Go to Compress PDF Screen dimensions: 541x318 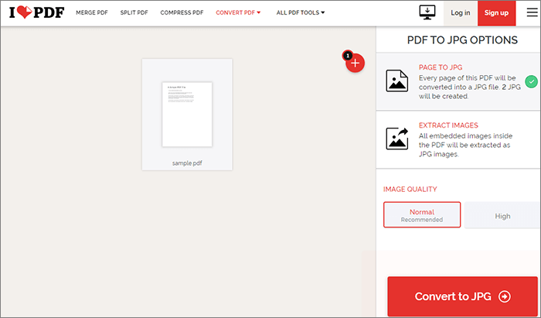tap(182, 13)
